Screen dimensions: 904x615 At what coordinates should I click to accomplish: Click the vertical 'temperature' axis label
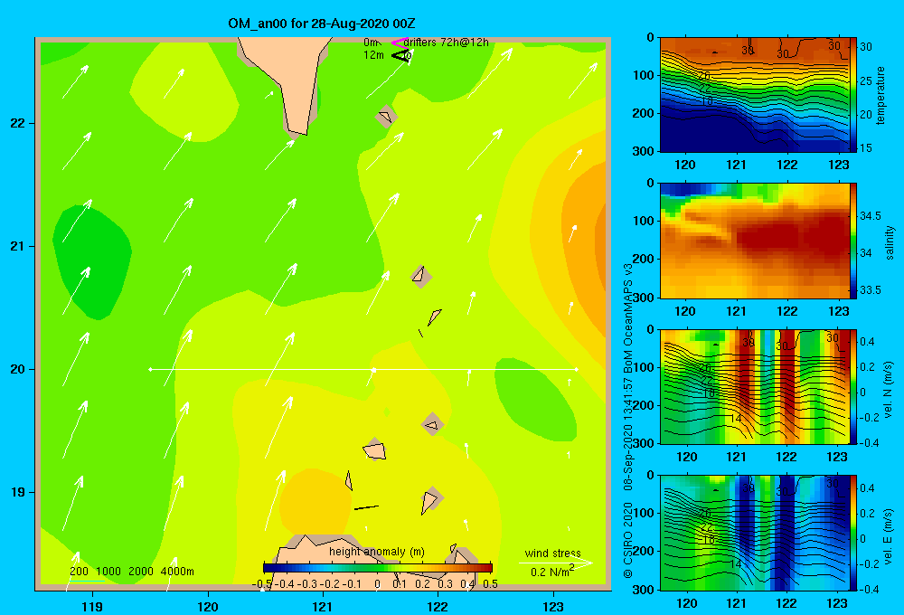pos(880,95)
